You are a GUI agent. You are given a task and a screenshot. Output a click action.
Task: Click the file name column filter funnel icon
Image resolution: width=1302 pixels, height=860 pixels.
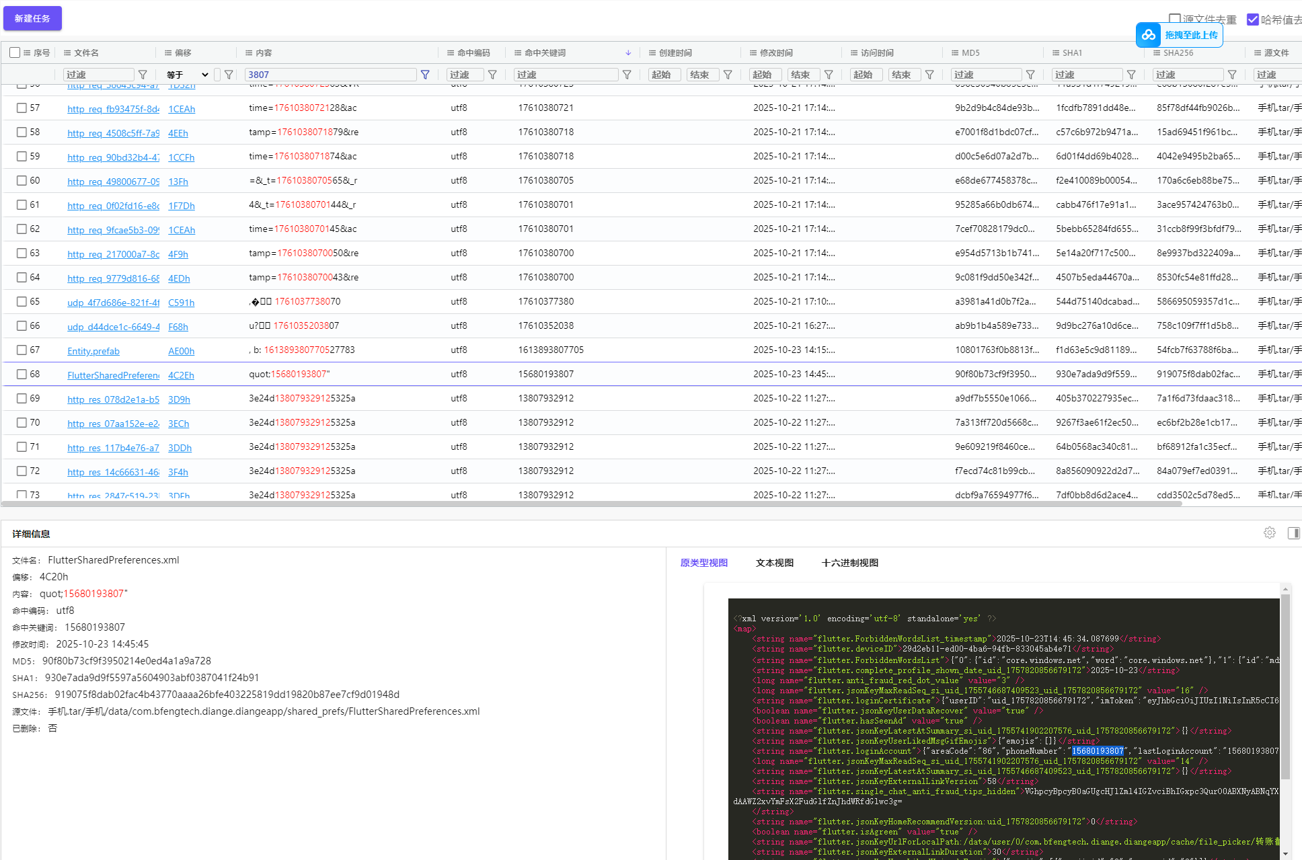(143, 75)
